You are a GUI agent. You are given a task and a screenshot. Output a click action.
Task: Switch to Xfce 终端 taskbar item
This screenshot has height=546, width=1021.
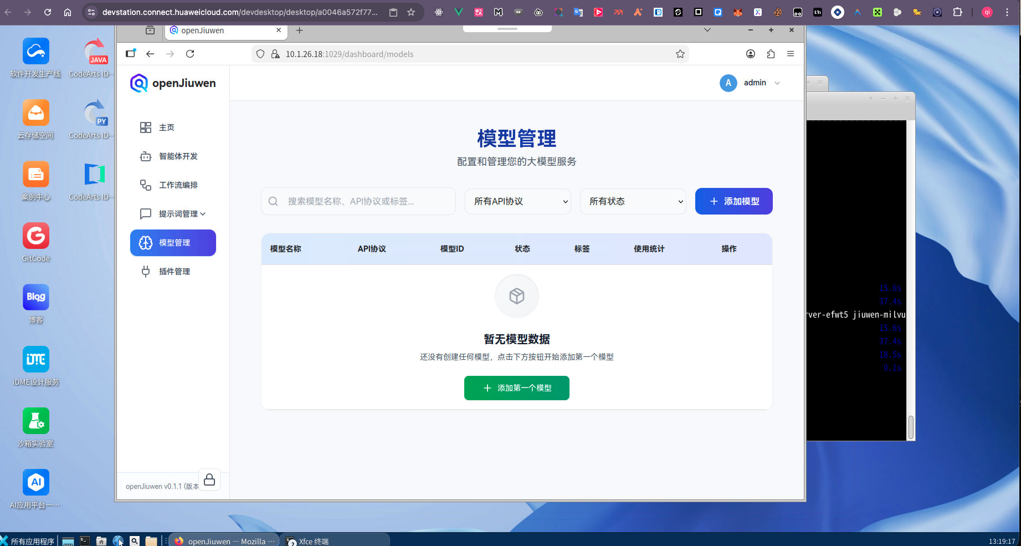coord(335,541)
